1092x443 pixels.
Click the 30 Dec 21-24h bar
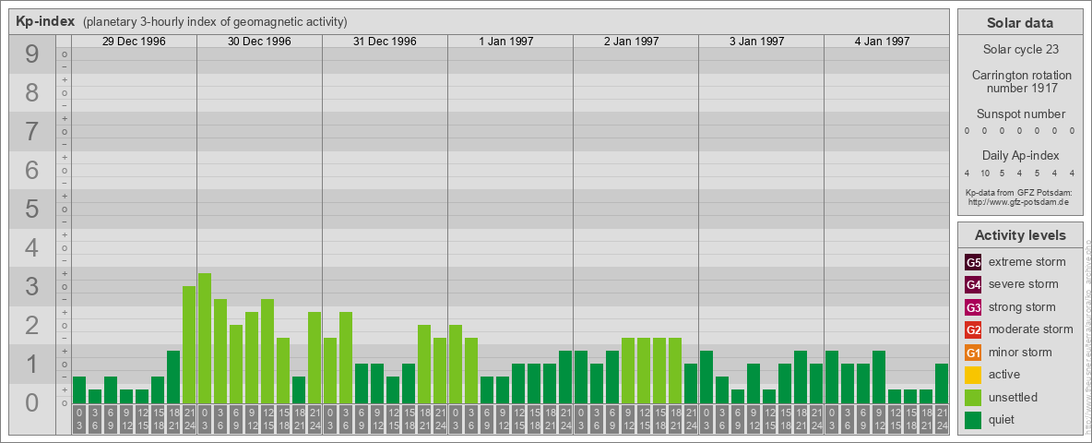[315, 357]
